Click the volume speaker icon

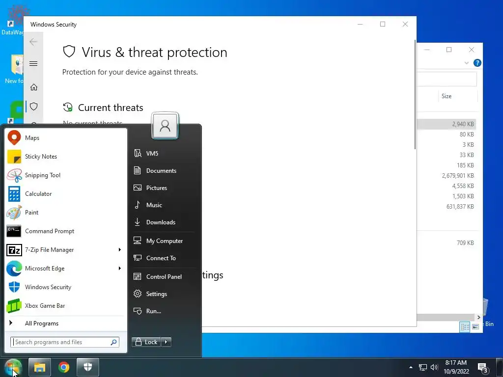(434, 367)
